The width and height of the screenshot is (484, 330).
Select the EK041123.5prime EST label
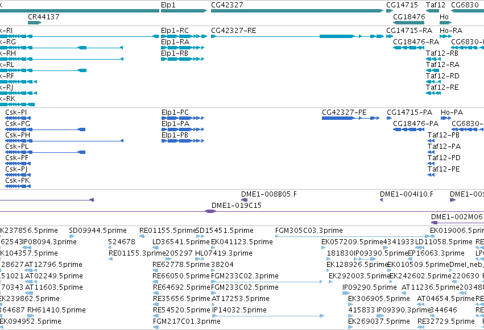(242, 242)
